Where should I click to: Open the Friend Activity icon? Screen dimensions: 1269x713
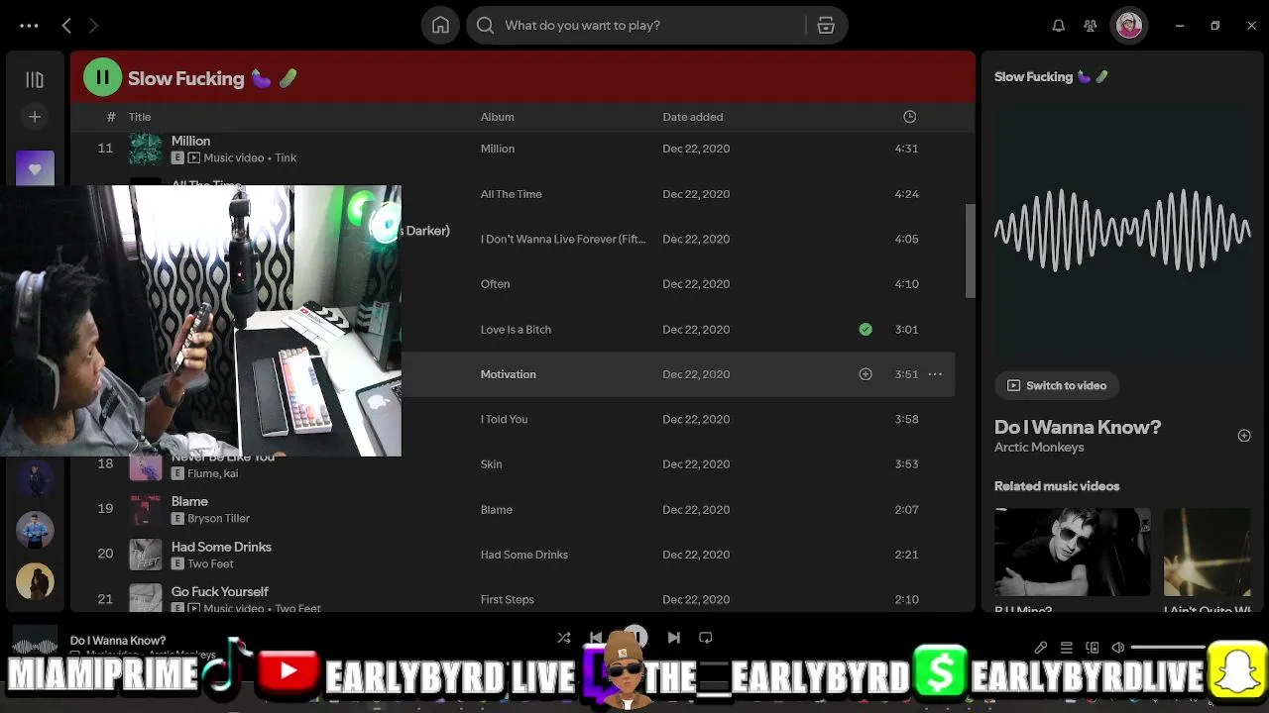pyautogui.click(x=1091, y=26)
